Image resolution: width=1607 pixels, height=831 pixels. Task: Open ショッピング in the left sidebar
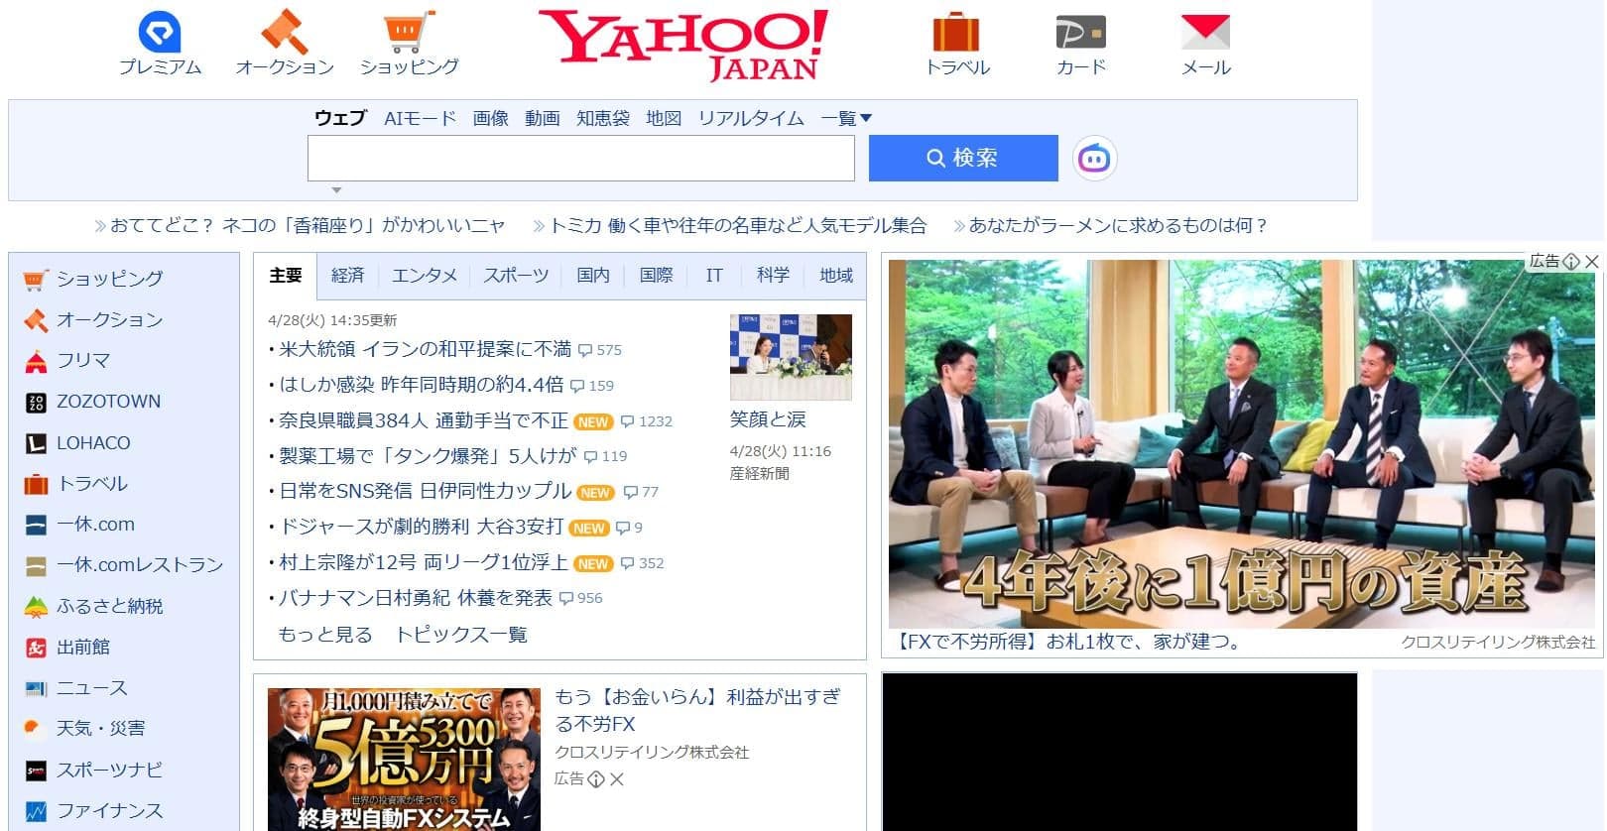click(109, 279)
